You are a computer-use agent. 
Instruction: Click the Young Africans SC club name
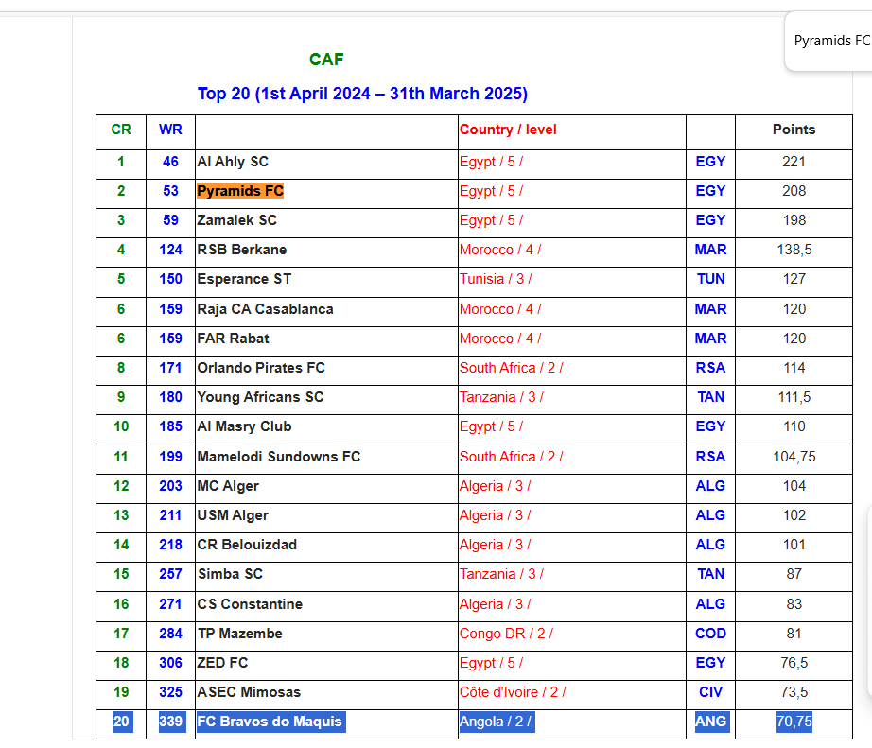pos(260,397)
